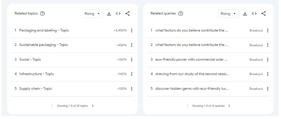Open options for eco-friendly power query
Image resolution: width=281 pixels, height=119 pixels.
point(268,59)
